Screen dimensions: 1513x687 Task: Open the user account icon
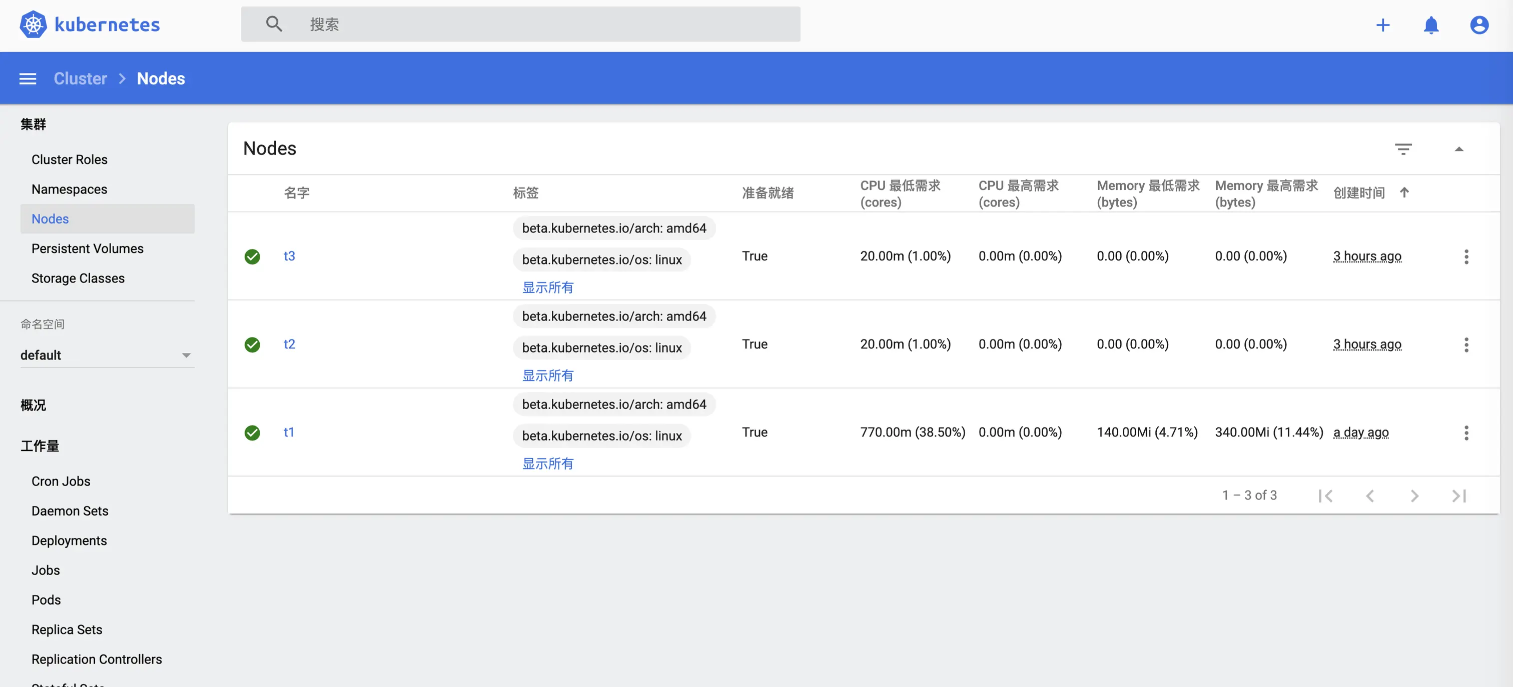tap(1479, 24)
